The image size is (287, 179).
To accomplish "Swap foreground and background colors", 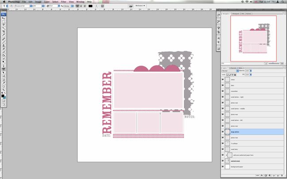I will tap(5, 93).
